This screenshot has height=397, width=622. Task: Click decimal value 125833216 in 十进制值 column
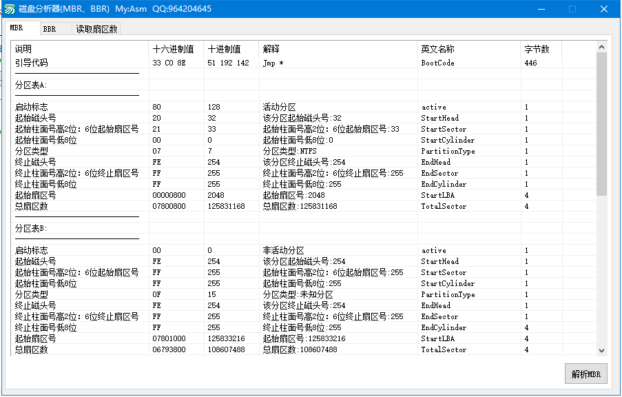(x=226, y=338)
